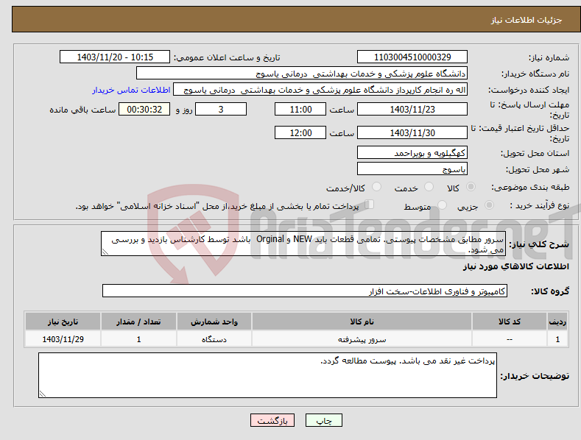Screen dimensions: 581x440
Task: Select the کالا/خدمت radio button
Action: pyautogui.click(x=376, y=187)
